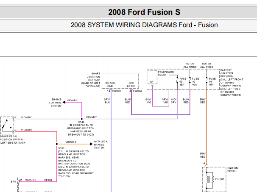
Task: Click connector label "C2280C"
Action: click(x=117, y=91)
